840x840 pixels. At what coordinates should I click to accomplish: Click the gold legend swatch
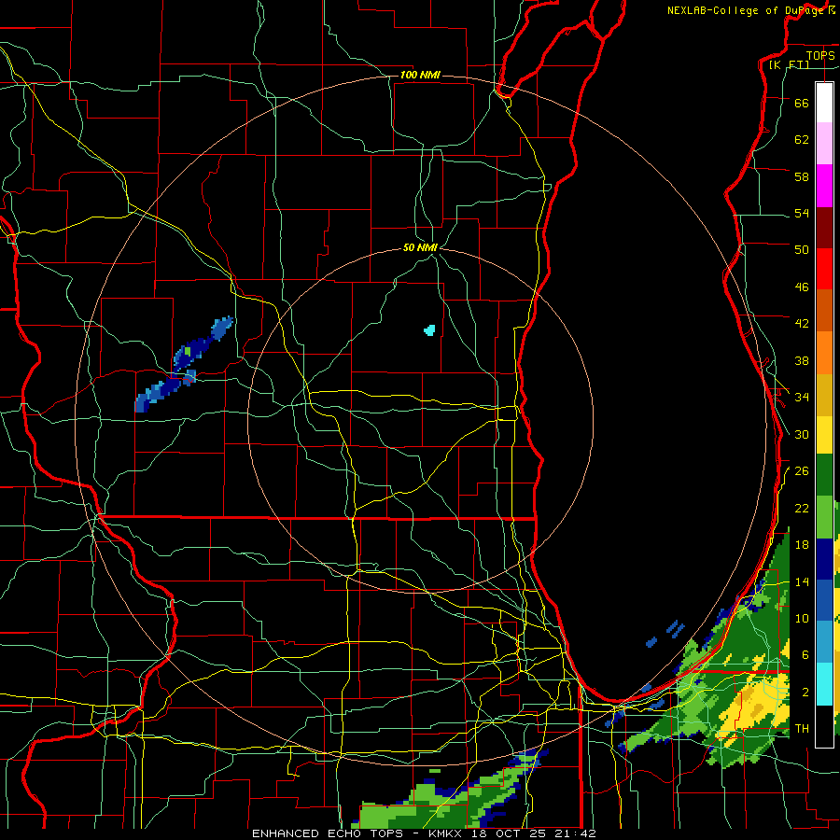824,395
